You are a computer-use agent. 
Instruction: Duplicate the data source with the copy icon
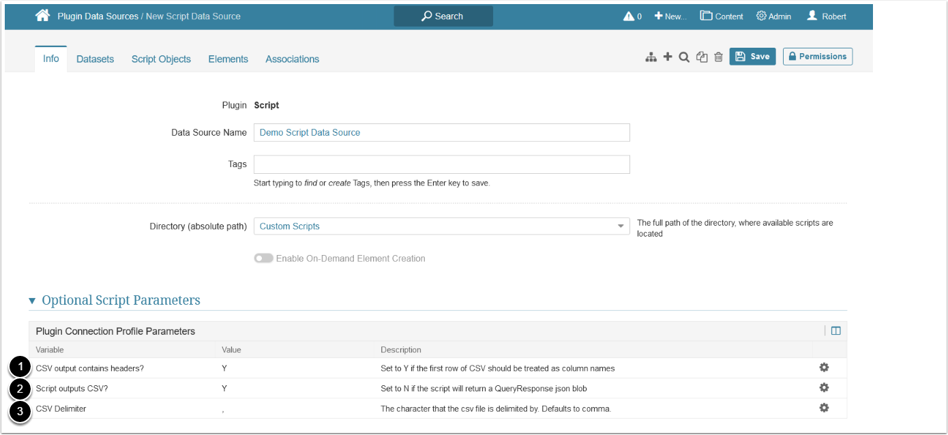(702, 57)
